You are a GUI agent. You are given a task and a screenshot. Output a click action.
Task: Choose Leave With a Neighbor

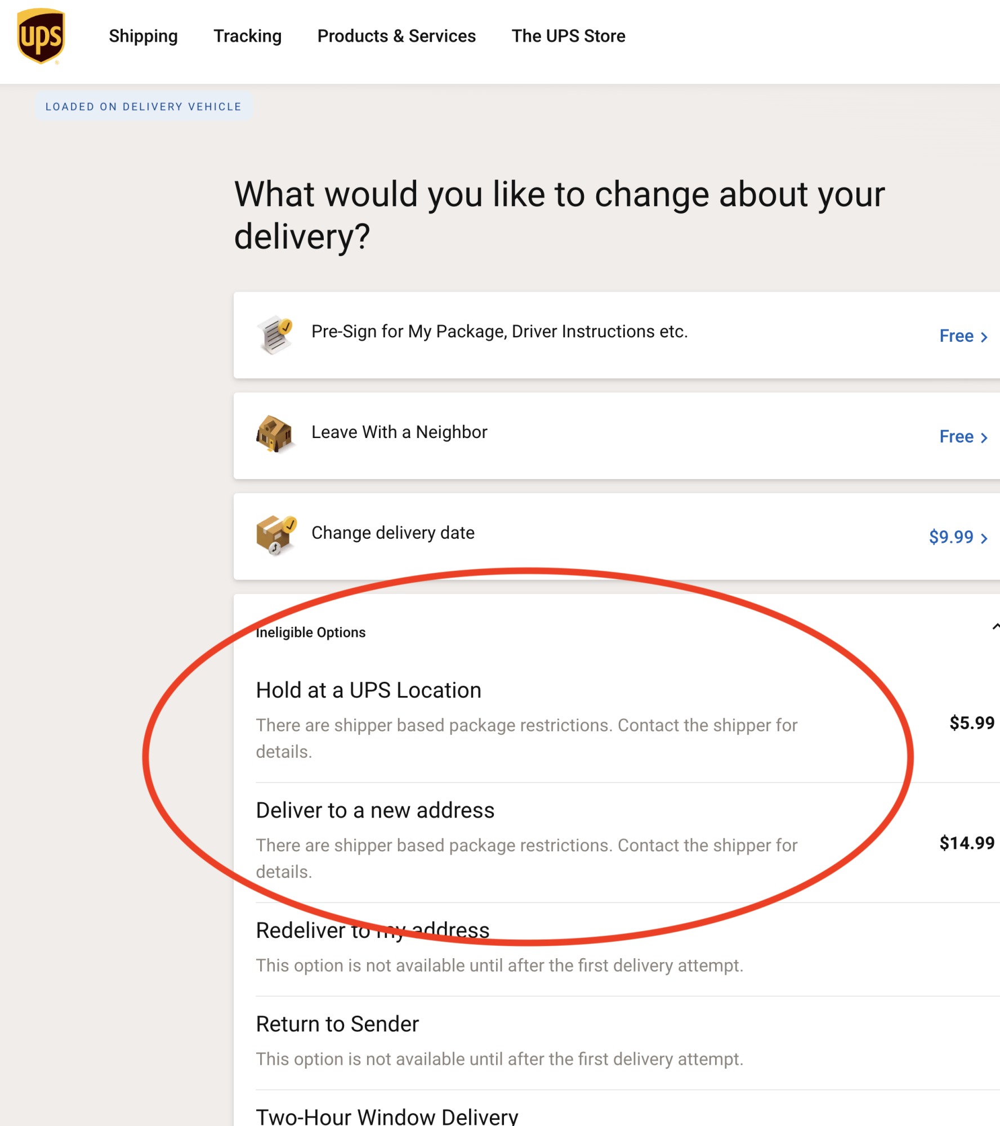399,432
